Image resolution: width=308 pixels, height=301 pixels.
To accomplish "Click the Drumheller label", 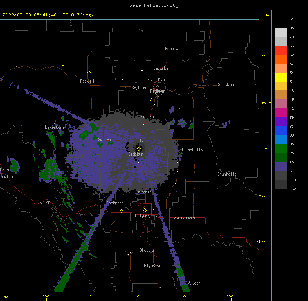I will pyautogui.click(x=228, y=174).
